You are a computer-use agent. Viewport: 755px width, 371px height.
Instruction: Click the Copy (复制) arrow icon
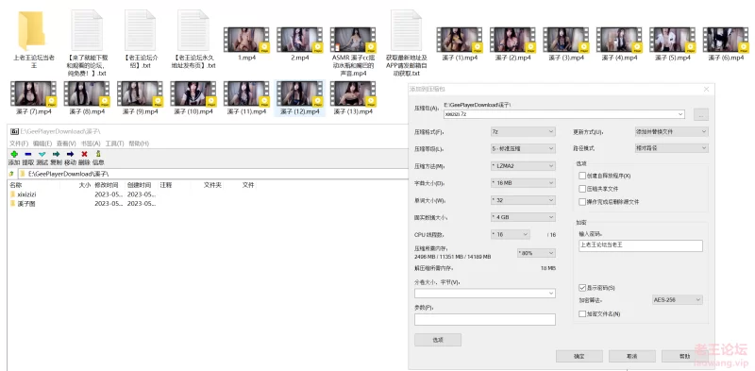pos(56,154)
